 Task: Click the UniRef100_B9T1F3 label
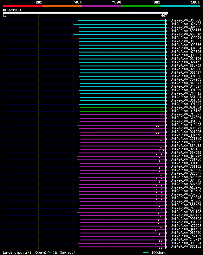186,163
